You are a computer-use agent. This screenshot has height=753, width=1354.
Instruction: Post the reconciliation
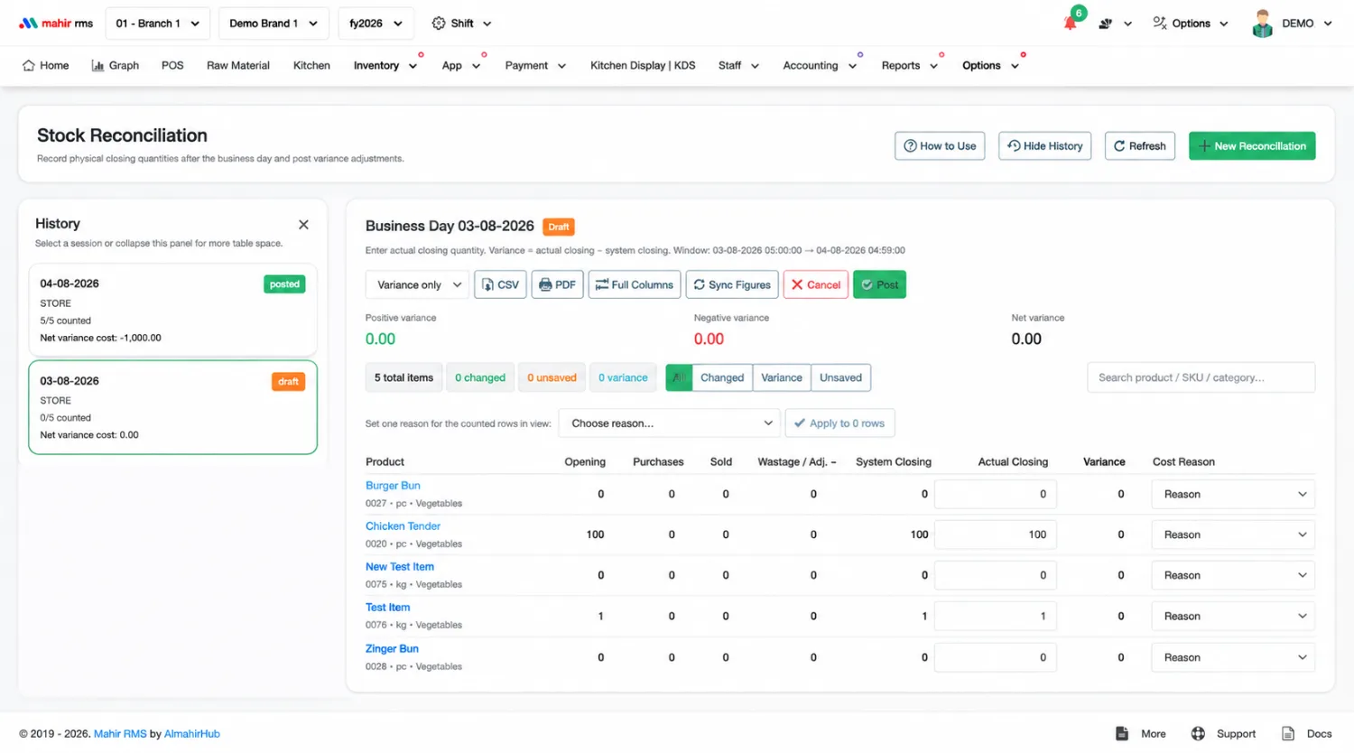click(879, 284)
